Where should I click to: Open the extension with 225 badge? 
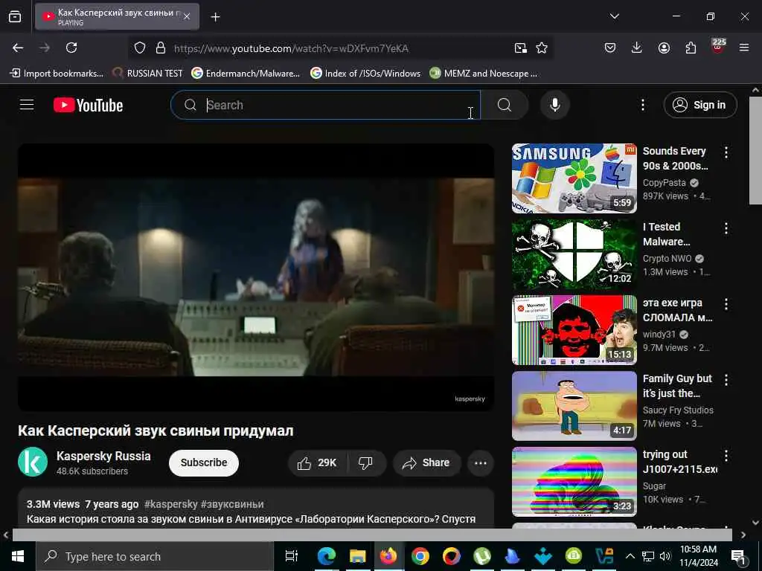(x=718, y=46)
